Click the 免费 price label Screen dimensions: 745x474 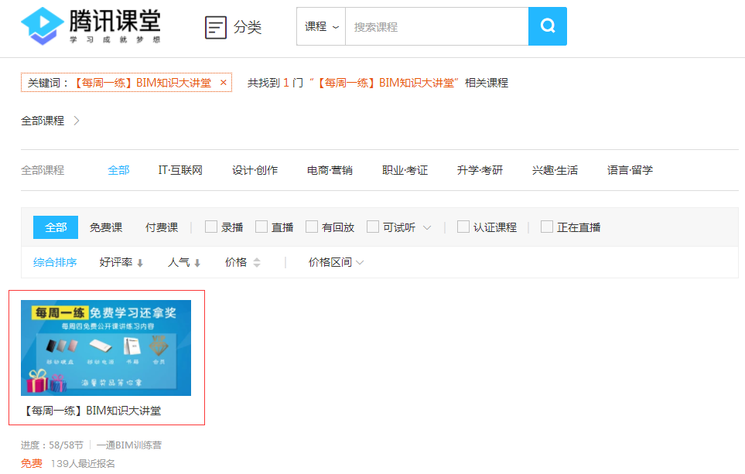[x=32, y=463]
